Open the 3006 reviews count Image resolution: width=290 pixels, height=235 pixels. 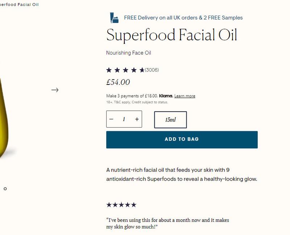[152, 70]
